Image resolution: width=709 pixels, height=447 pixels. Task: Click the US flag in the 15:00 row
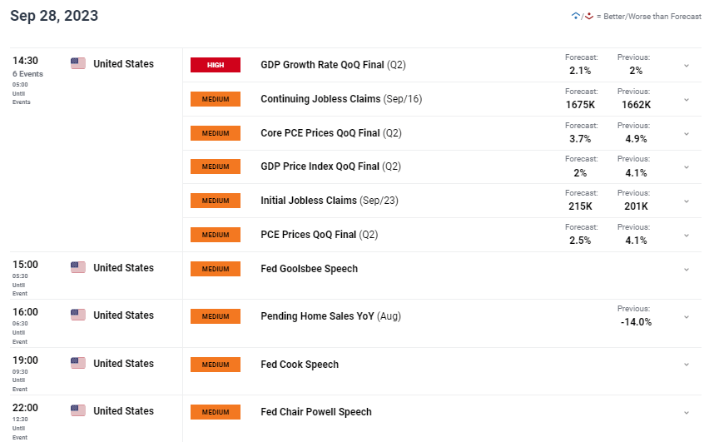pos(78,267)
